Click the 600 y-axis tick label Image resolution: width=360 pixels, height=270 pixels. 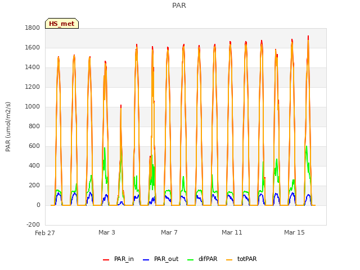[34, 146]
